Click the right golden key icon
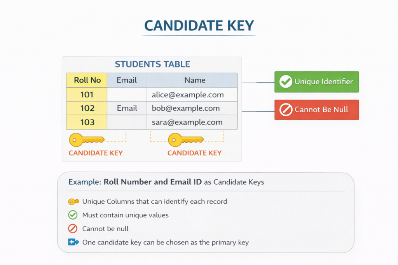 [x=185, y=139]
